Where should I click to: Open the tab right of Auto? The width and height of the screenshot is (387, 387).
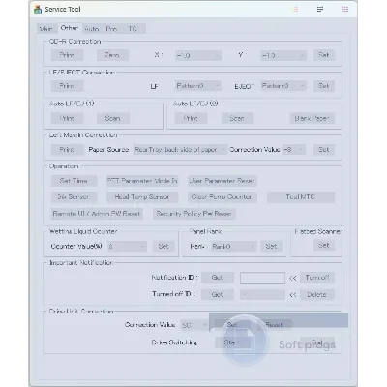coord(111,29)
